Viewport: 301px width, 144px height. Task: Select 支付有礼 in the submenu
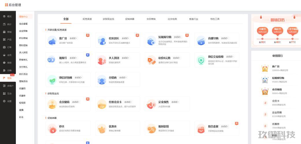pyautogui.click(x=23, y=67)
